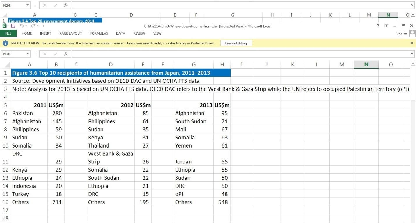Click Insert Function fx beside N24 name box
Screen dimensions: 416x223
tap(66, 5)
